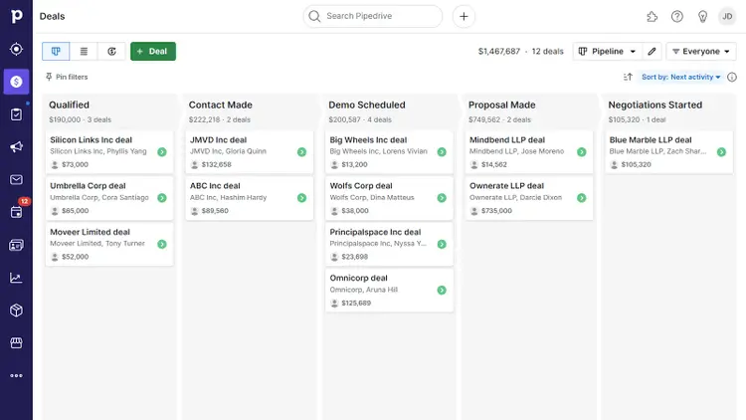Screen dimensions: 746x420
Task: Open the extensions puzzle icon
Action: 652,17
